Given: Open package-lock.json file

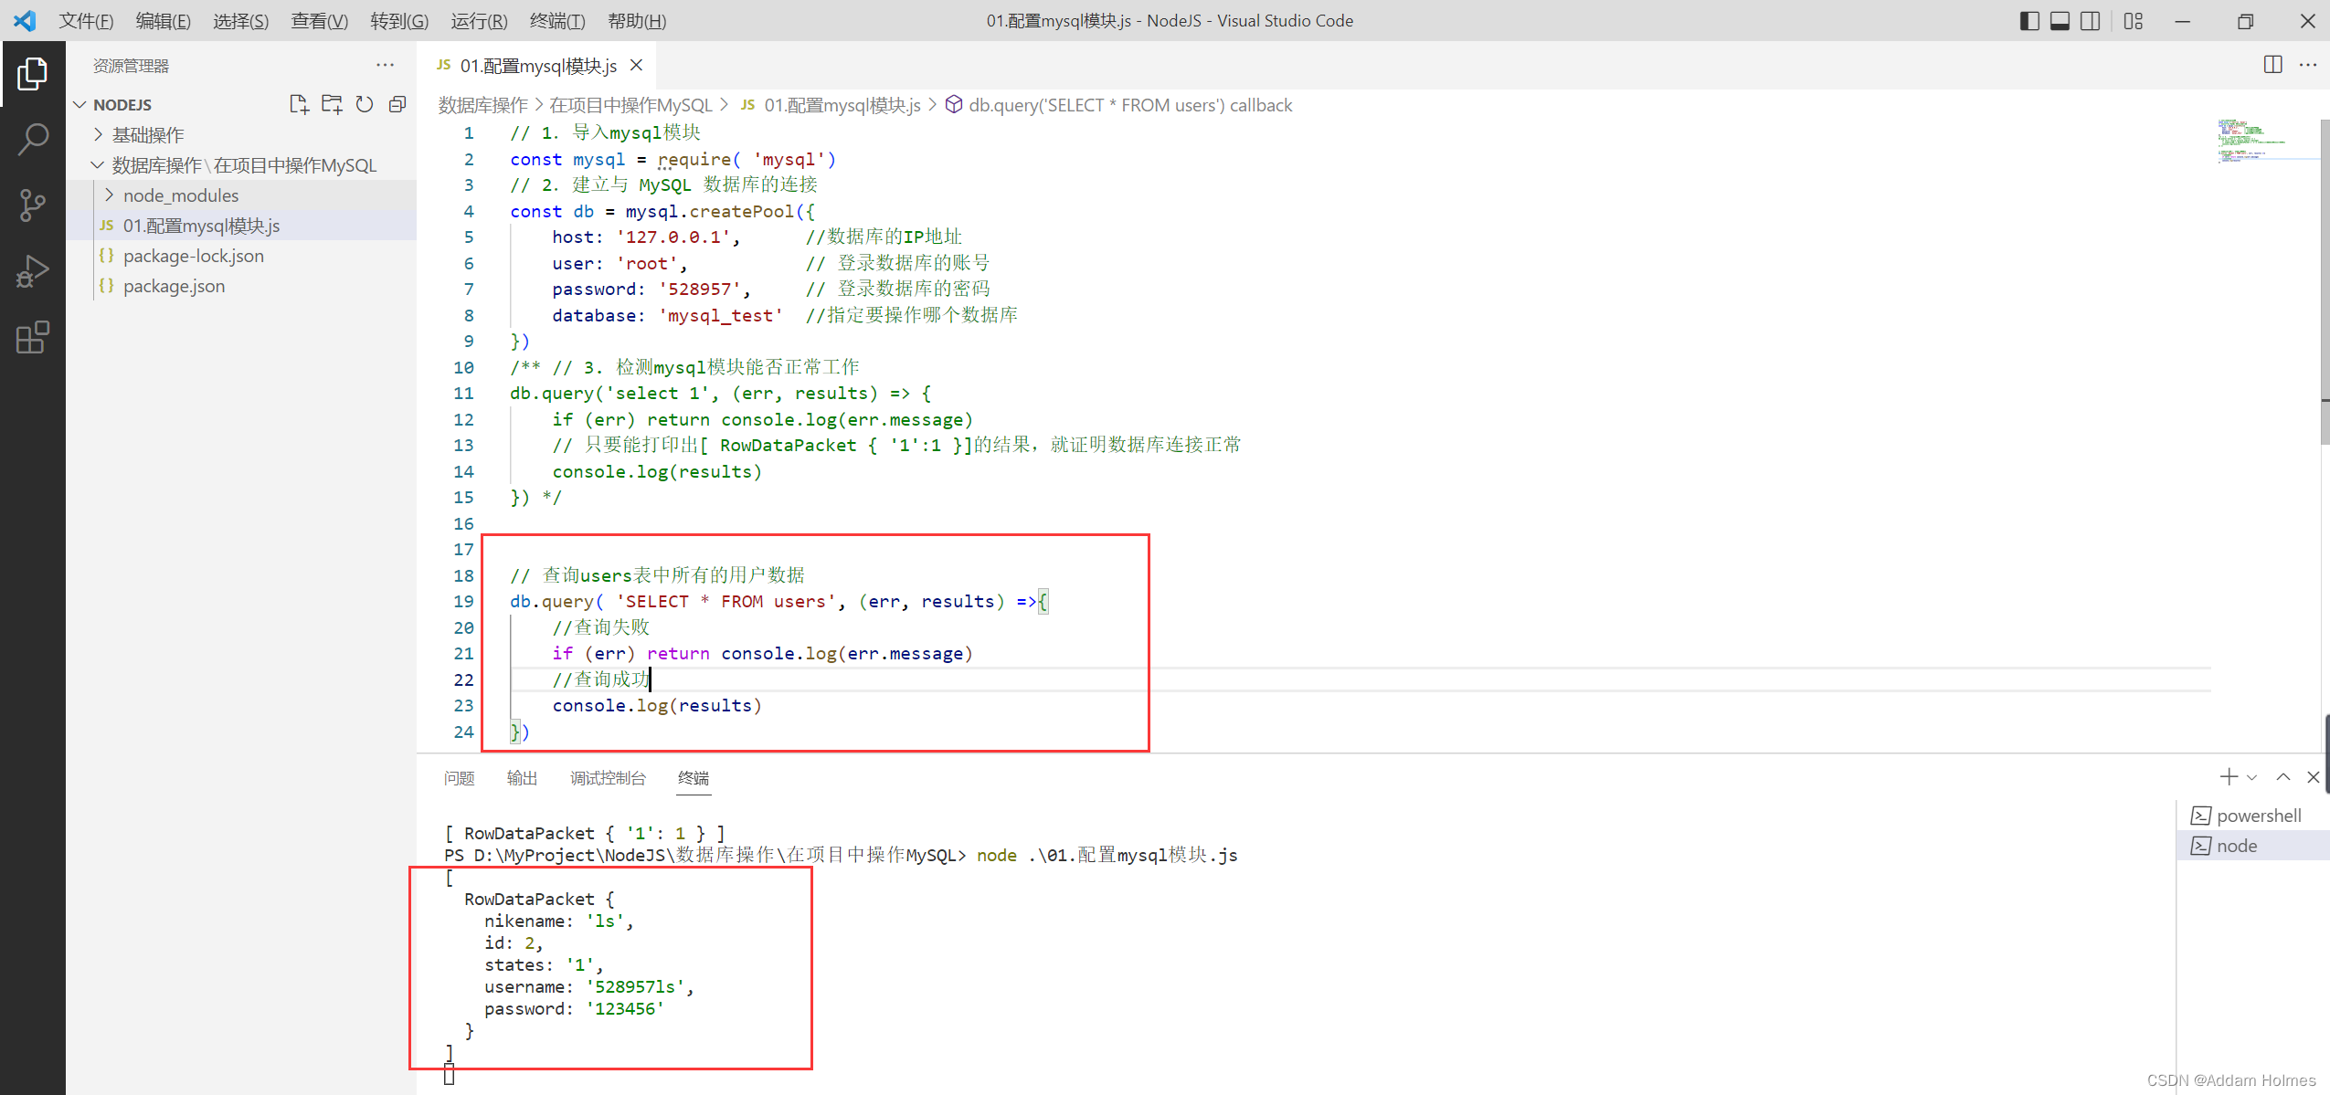Looking at the screenshot, I should pos(194,256).
